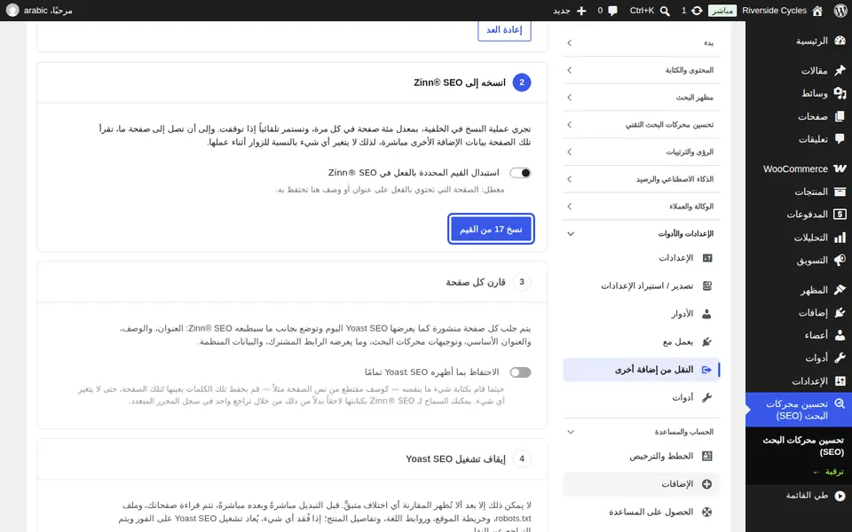This screenshot has width=852, height=532.
Task: Click the نسخ 17 من القيم button
Action: point(491,229)
